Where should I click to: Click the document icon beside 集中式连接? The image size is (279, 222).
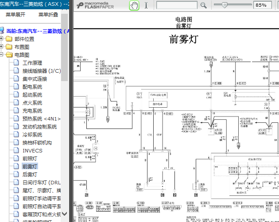[x=16, y=79]
